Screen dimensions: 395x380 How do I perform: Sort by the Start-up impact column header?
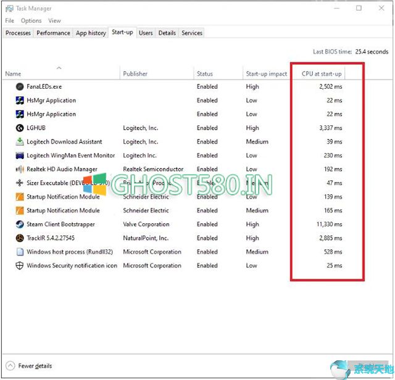(x=267, y=74)
